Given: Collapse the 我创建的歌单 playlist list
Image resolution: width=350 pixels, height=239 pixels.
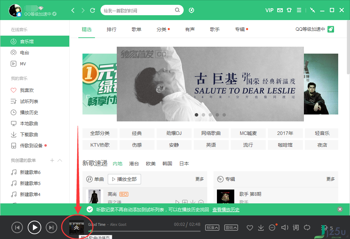Looking at the screenshot, I should (x=59, y=160).
